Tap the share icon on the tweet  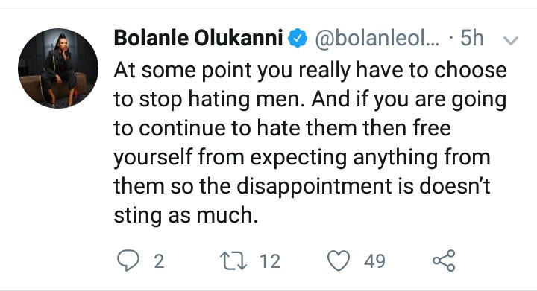(444, 260)
